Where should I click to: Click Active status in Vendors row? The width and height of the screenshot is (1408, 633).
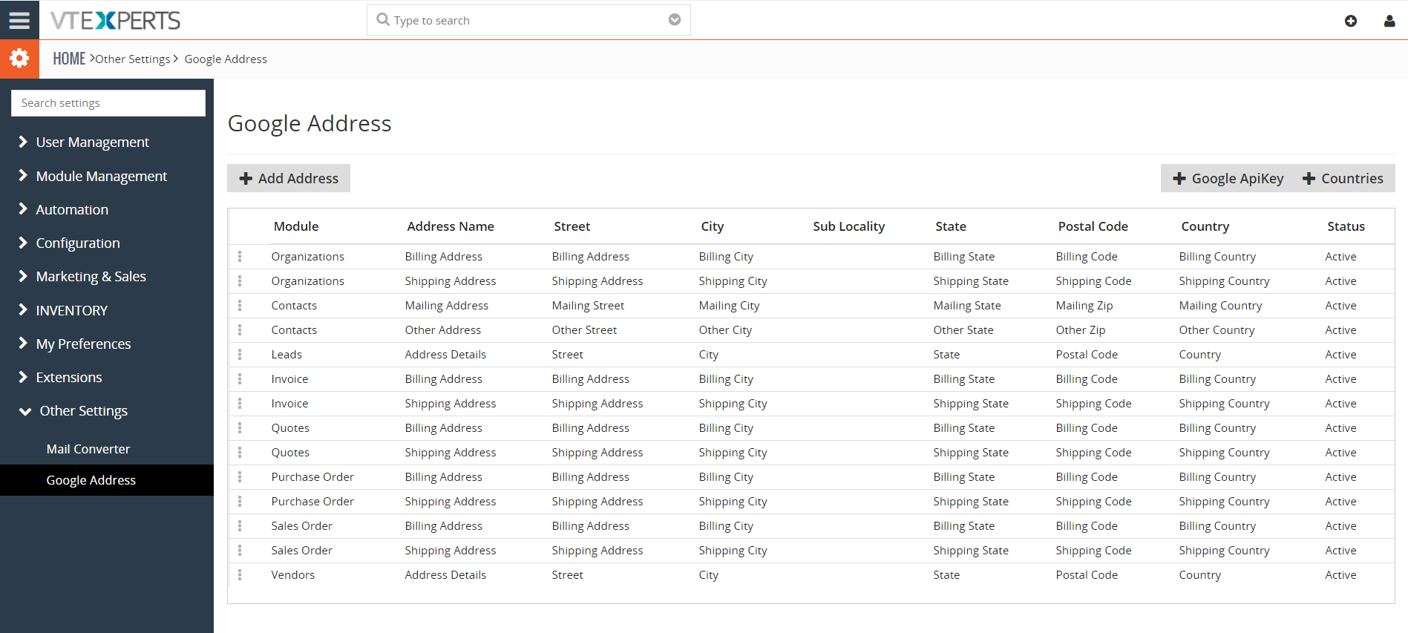click(1340, 574)
